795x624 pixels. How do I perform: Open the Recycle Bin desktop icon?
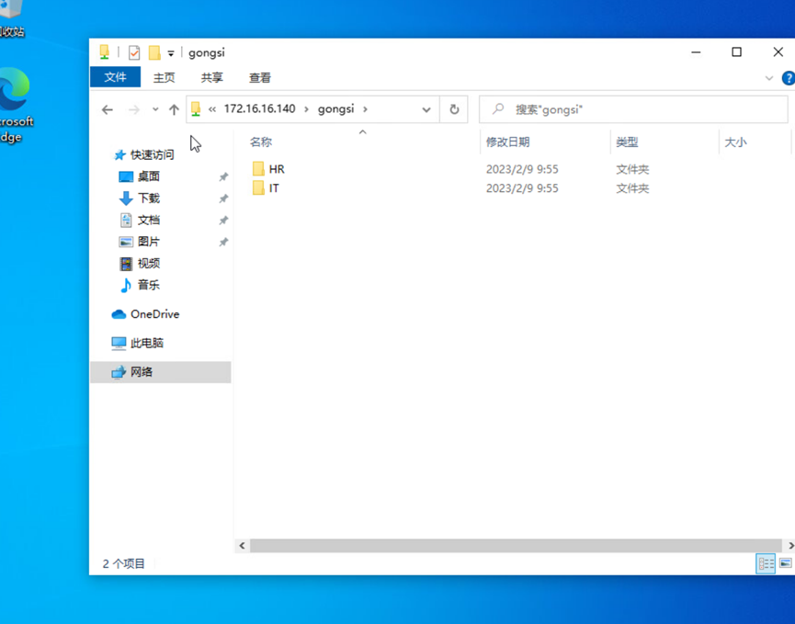11,19
